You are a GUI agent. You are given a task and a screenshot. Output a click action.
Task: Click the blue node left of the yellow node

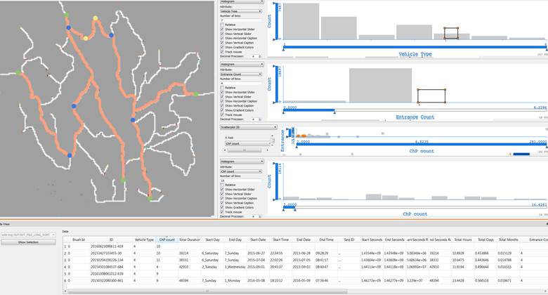68,28
